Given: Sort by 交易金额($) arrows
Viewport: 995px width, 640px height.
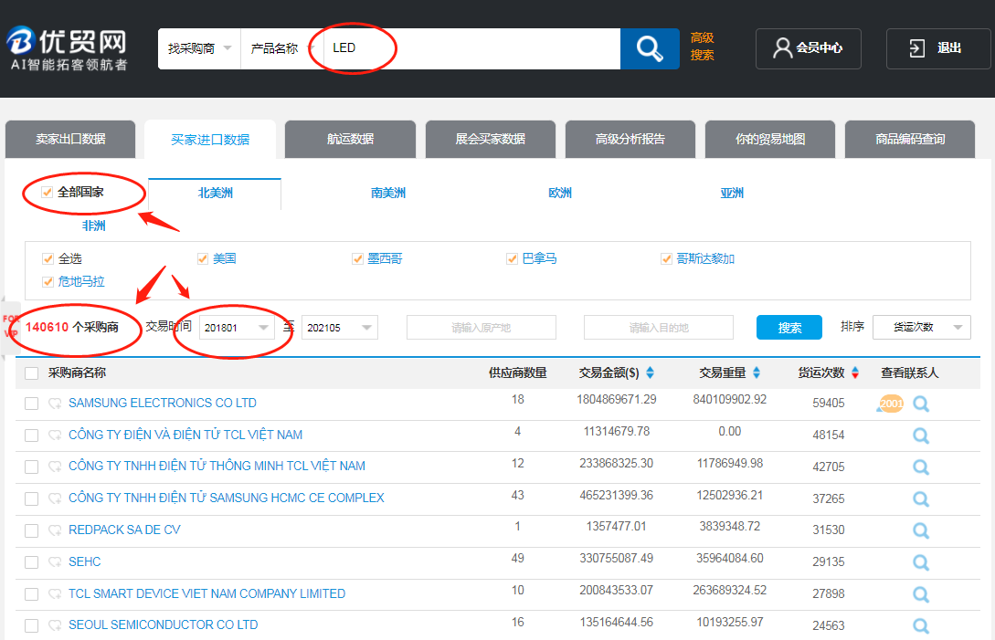Looking at the screenshot, I should coord(650,373).
